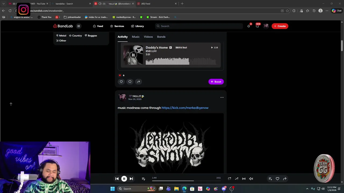
Task: Open the browser settings three-dot menu
Action: click(327, 11)
